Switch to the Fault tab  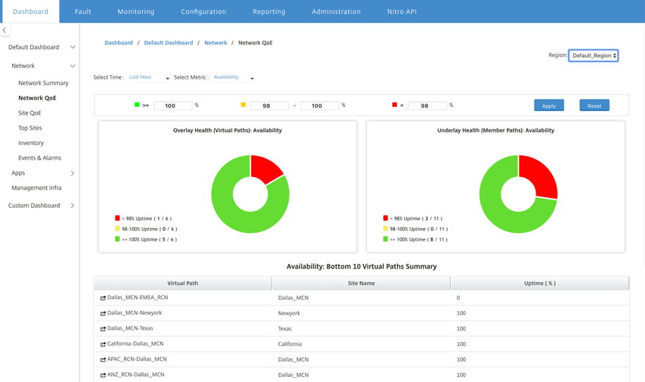(82, 11)
